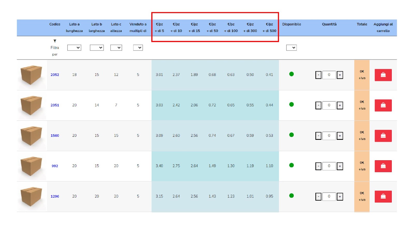414x225 pixels.
Task: Click the €/pz + di 500 header
Action: tap(269, 27)
